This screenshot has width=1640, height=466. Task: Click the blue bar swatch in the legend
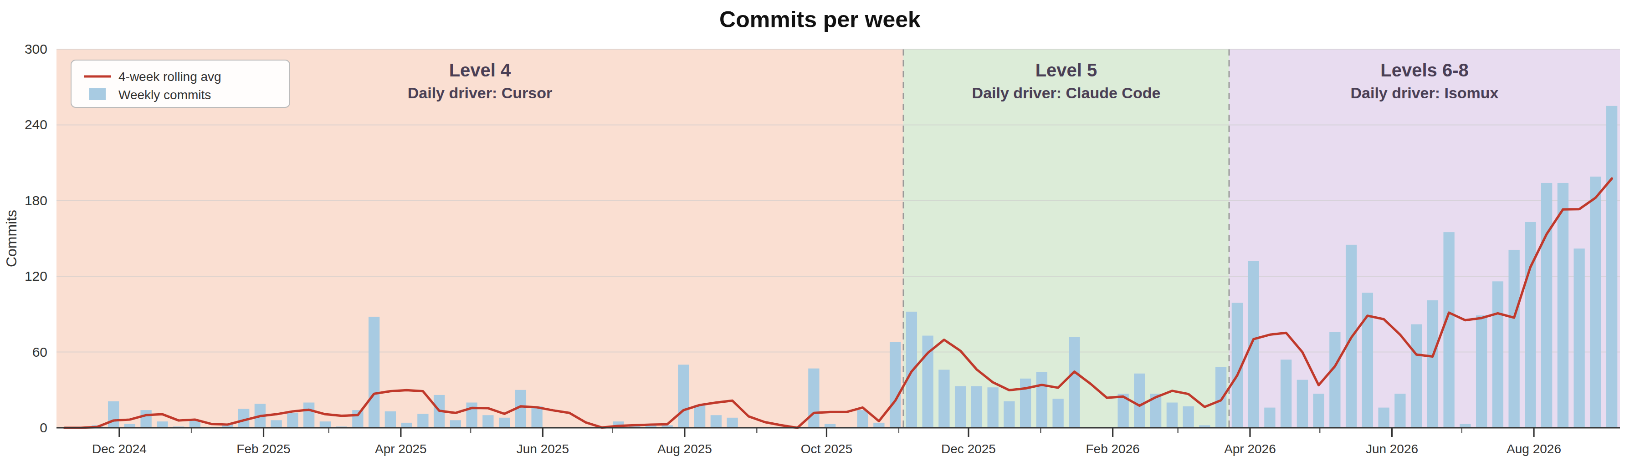(x=97, y=95)
